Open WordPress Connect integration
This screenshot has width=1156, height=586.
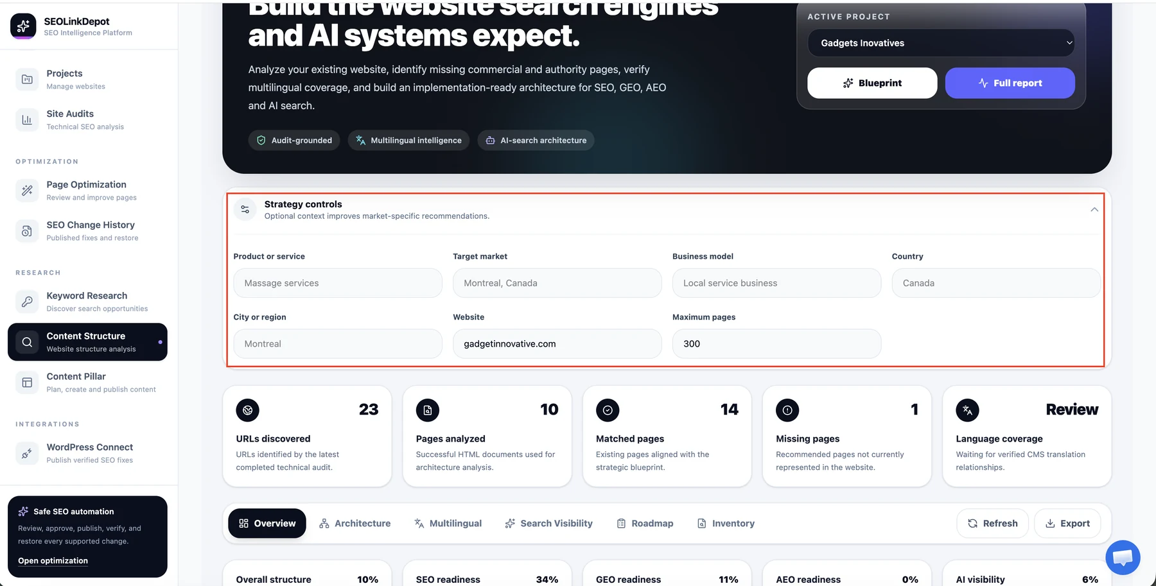[x=89, y=453]
